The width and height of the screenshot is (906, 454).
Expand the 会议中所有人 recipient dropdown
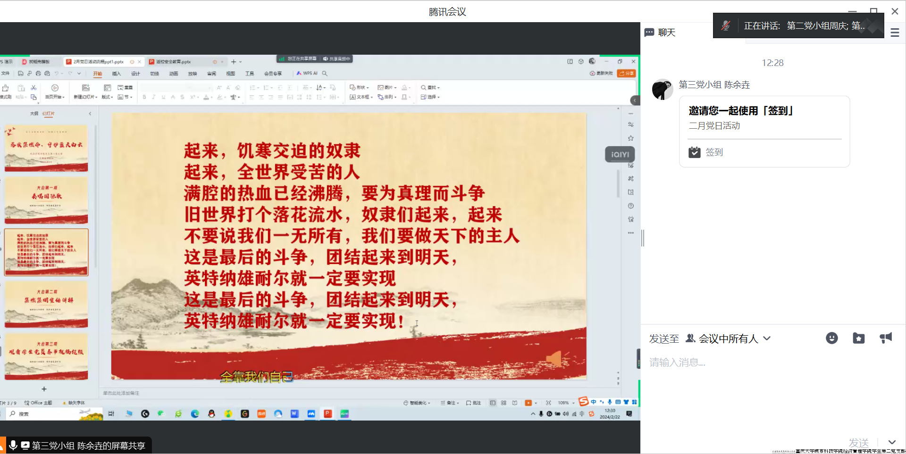point(767,338)
